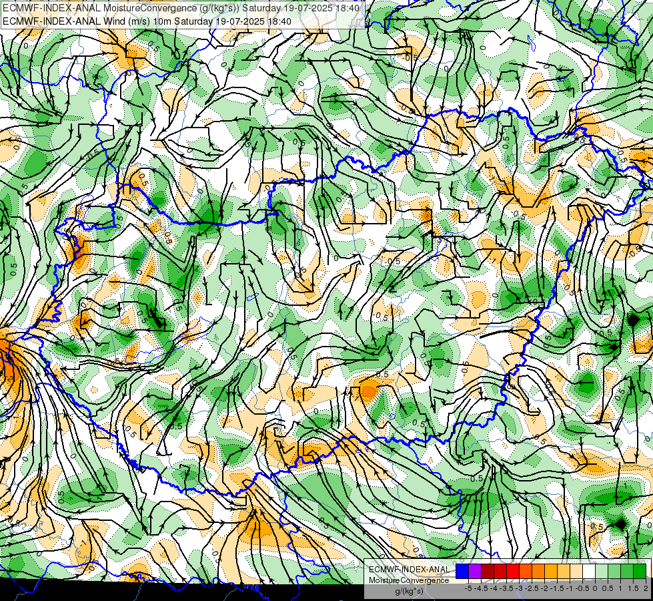Click the MoistureConvergence title line at top
Screen dimensions: 653x601
click(181, 8)
